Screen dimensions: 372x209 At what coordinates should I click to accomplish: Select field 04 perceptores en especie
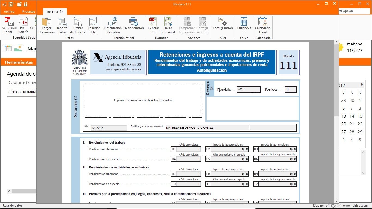point(189,159)
